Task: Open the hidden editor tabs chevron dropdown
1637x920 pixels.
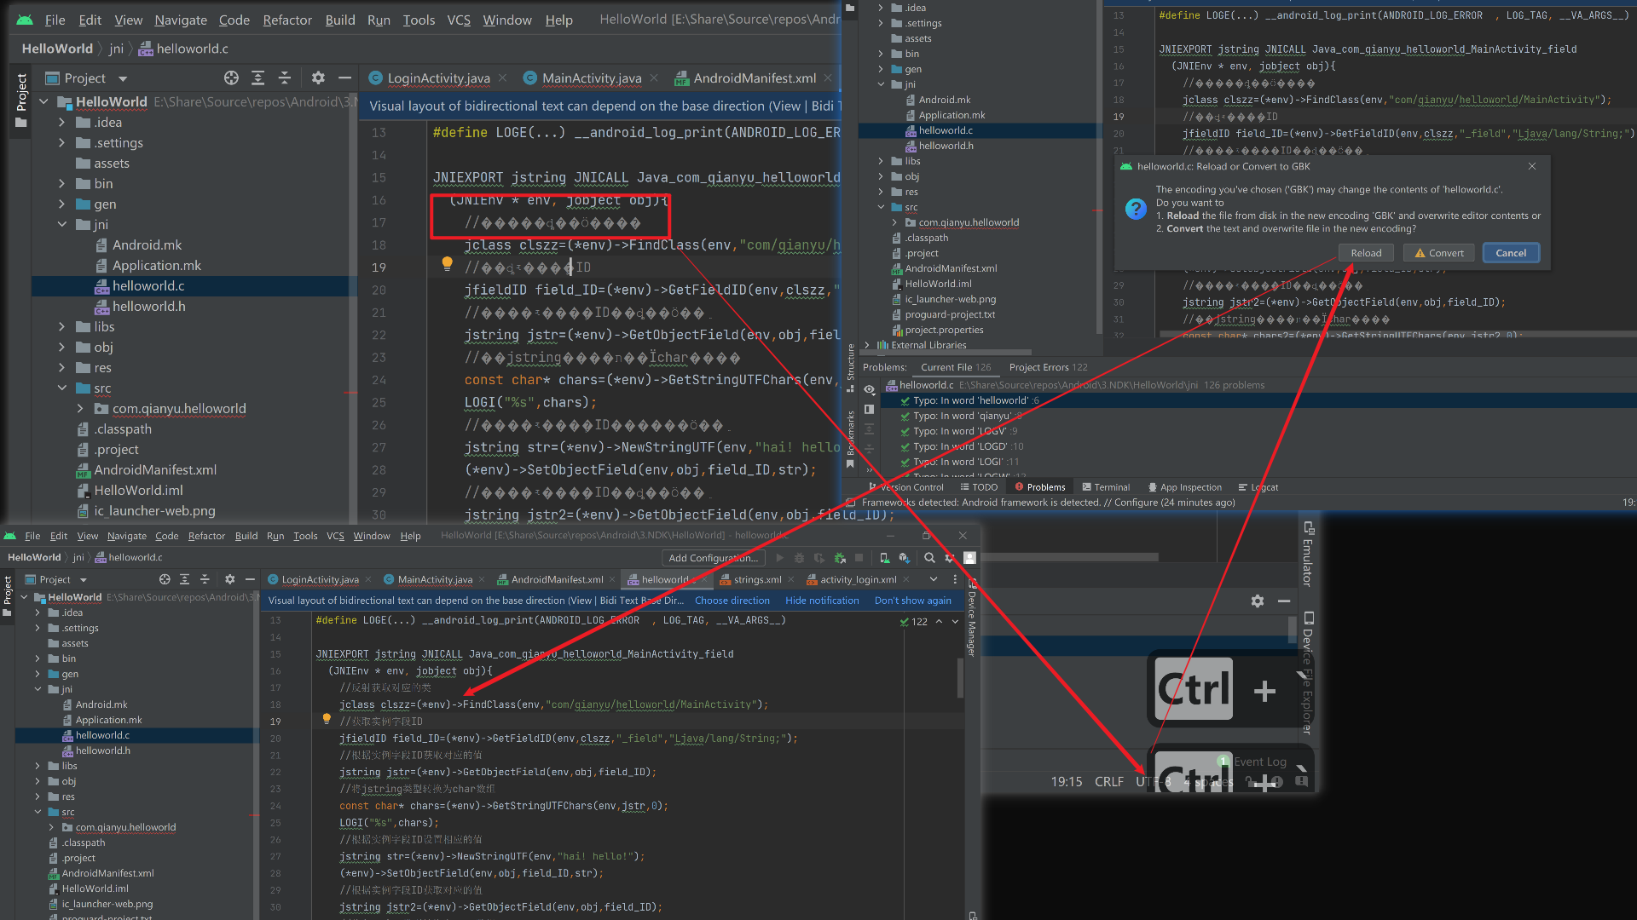Action: click(x=934, y=579)
